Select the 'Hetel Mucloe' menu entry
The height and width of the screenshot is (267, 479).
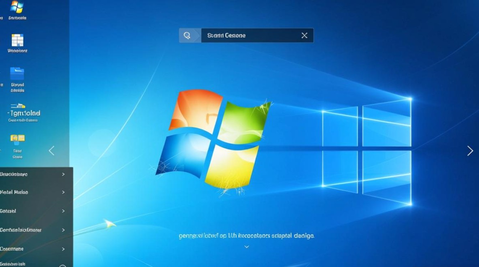(14, 192)
